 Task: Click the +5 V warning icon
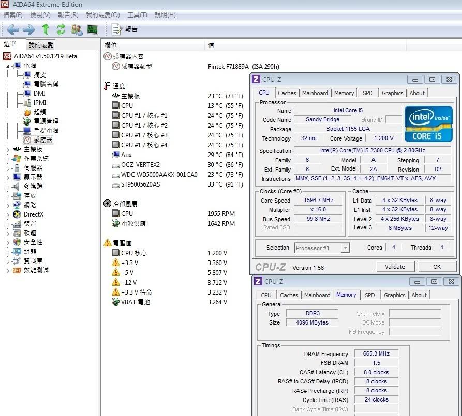pos(116,273)
